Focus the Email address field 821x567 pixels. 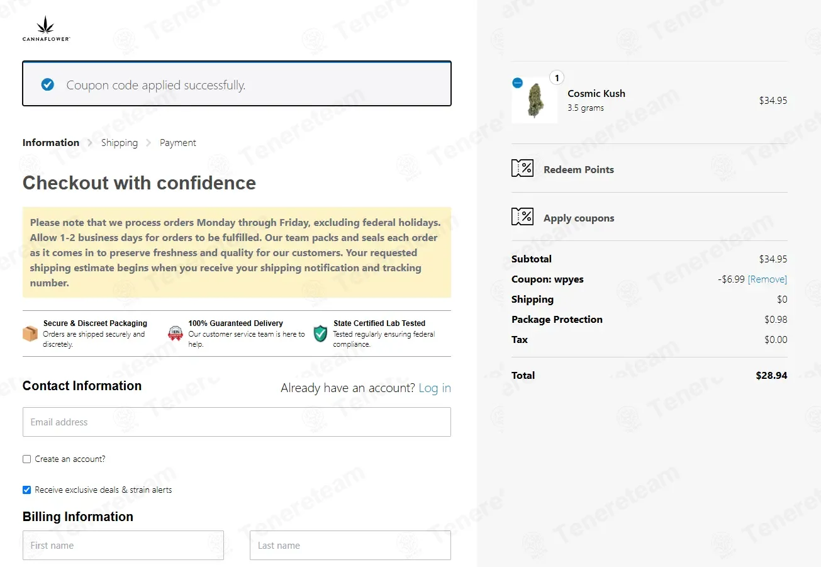237,422
